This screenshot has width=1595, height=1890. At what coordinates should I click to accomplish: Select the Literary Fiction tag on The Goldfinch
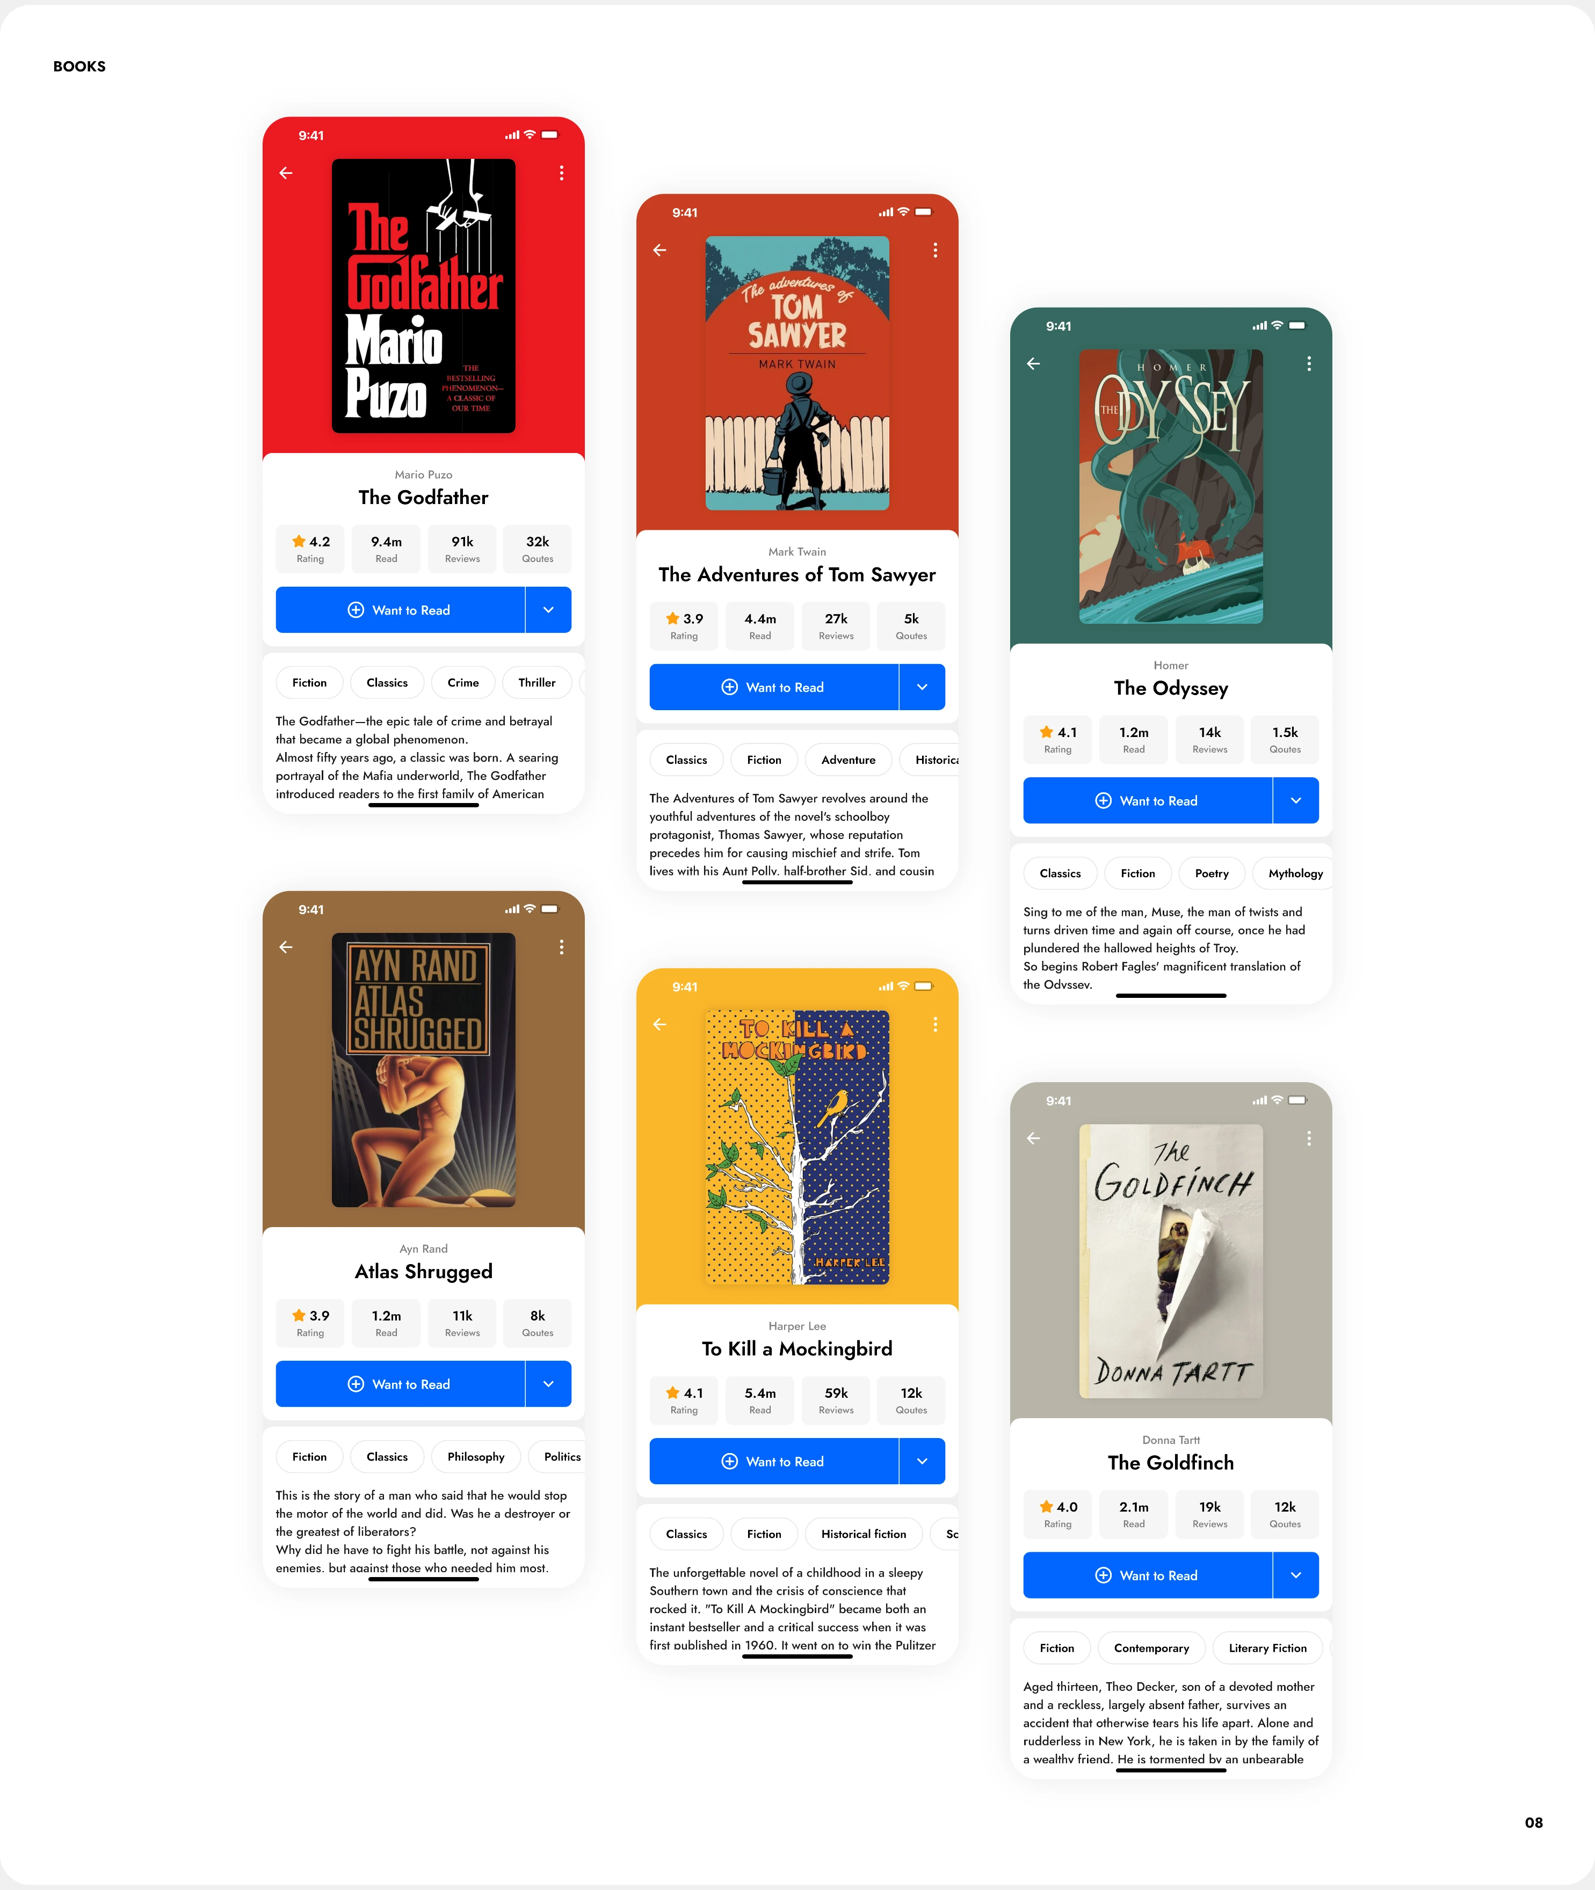click(x=1268, y=1648)
